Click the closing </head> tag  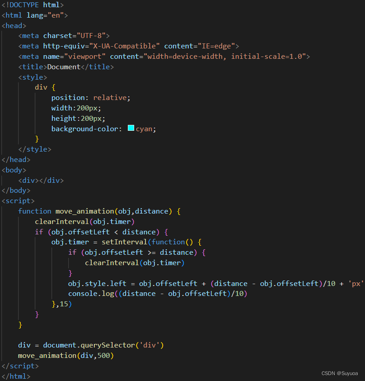(x=16, y=160)
